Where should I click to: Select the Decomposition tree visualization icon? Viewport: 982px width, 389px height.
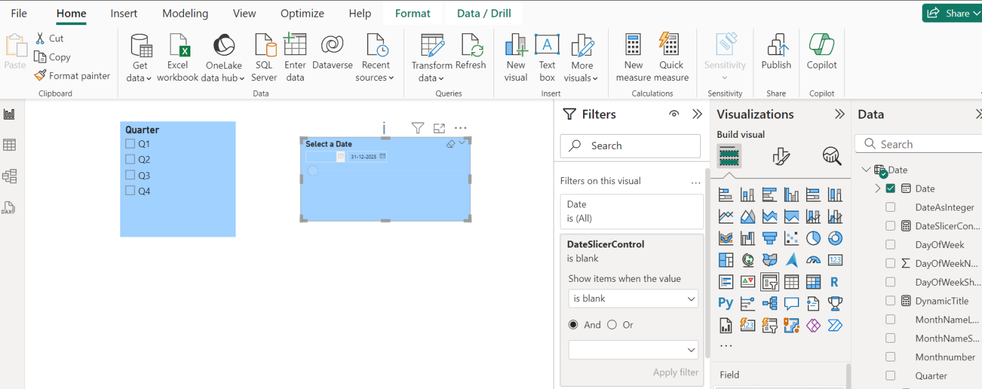[x=770, y=304]
